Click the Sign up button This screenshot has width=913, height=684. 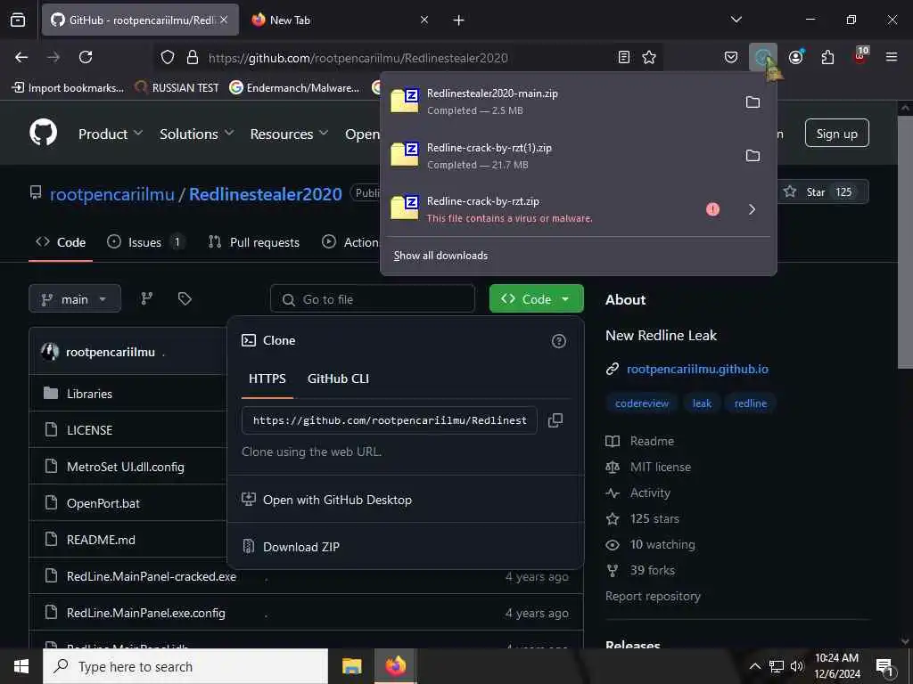(836, 134)
